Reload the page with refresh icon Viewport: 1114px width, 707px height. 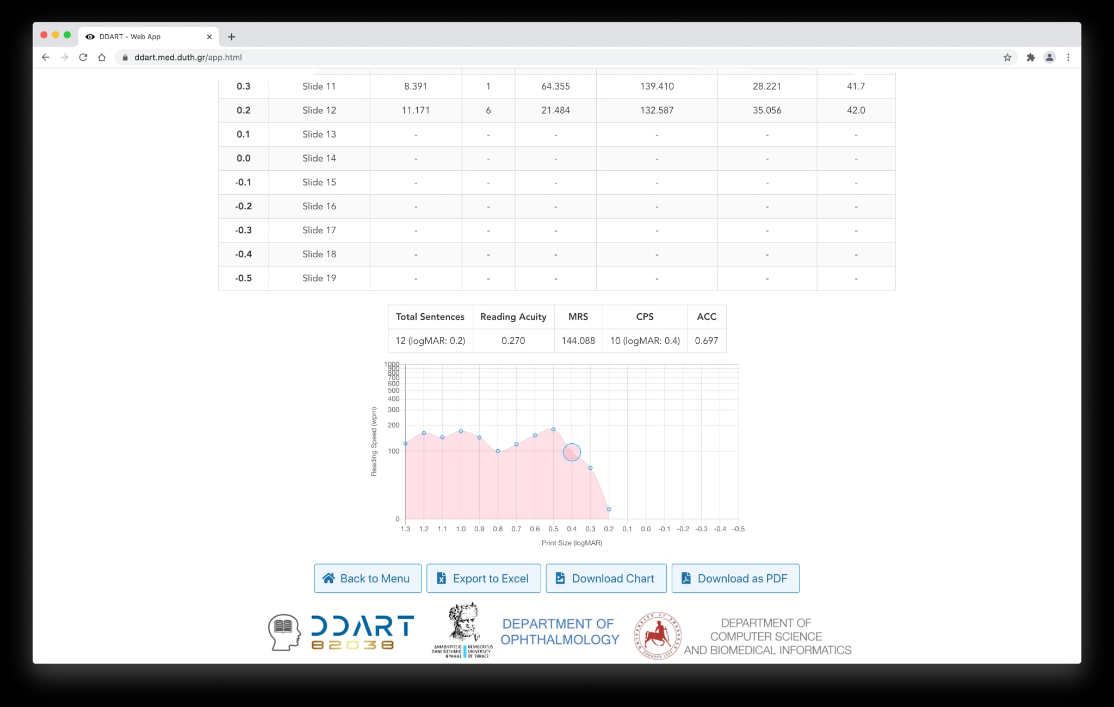pyautogui.click(x=83, y=57)
